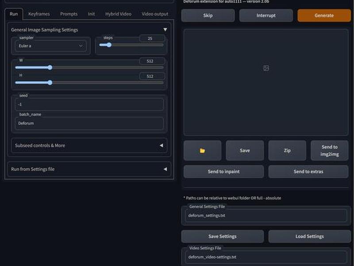This screenshot has height=266, width=354.
Task: Open the sampler dropdown showing Euler a
Action: [50, 46]
